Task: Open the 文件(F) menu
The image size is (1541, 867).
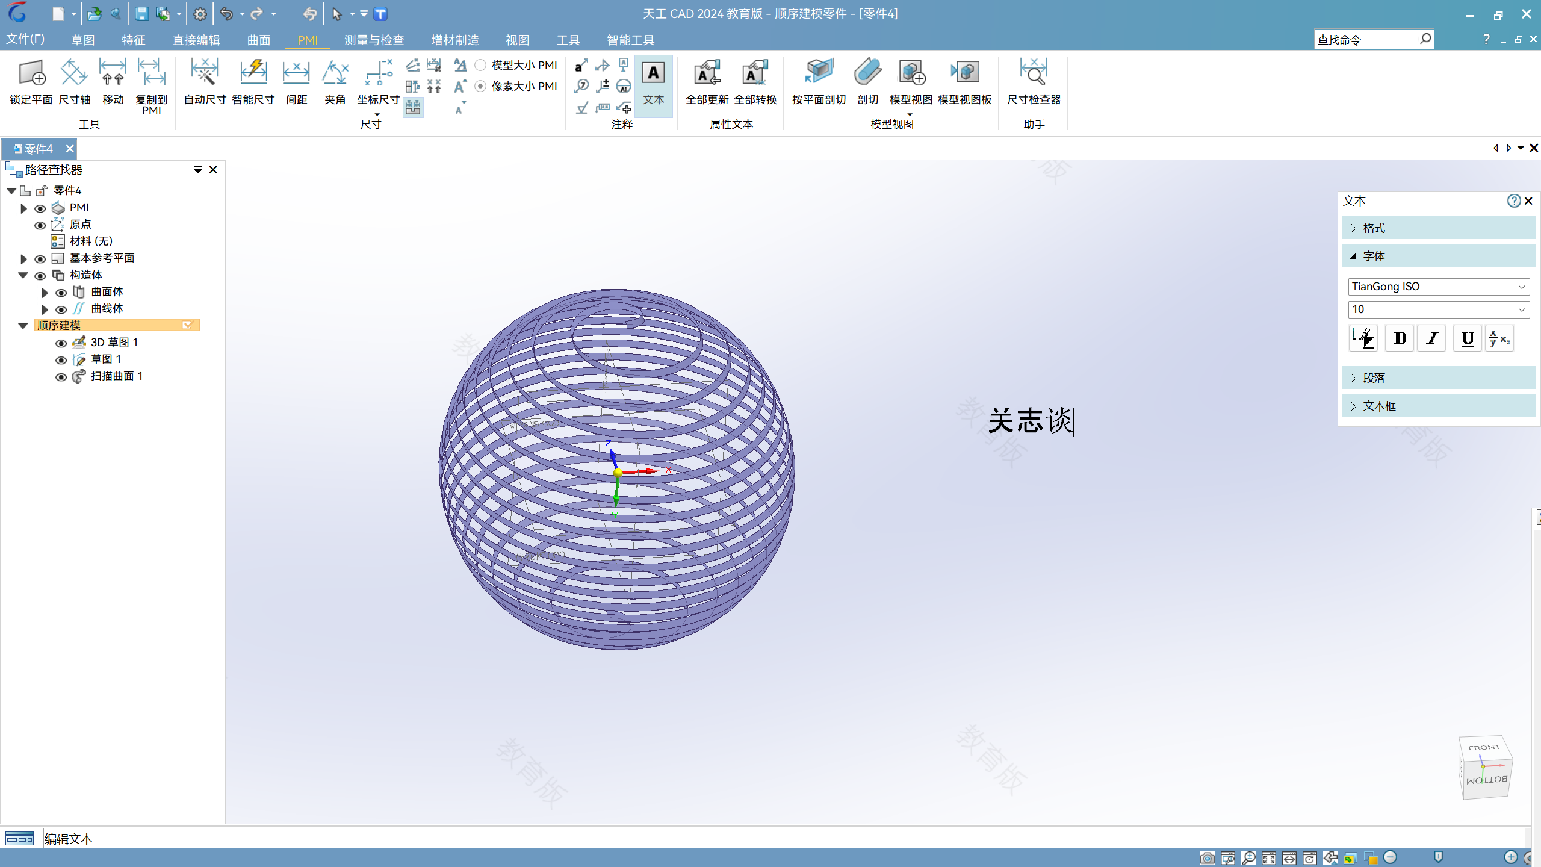Action: 25,40
